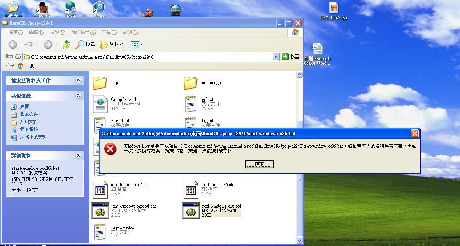Select the start-linux-x86.sh file icon
Image resolution: width=460 pixels, height=246 pixels.
(191, 189)
